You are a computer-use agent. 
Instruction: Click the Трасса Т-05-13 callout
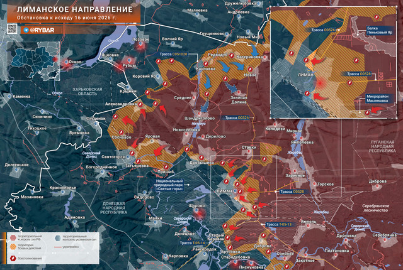279,224
